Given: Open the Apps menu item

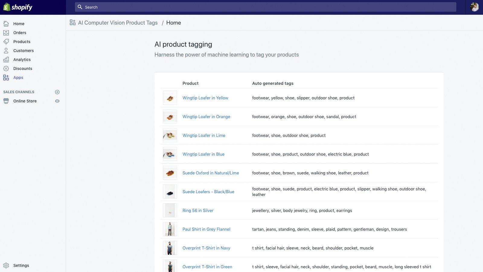Looking at the screenshot, I should [18, 78].
